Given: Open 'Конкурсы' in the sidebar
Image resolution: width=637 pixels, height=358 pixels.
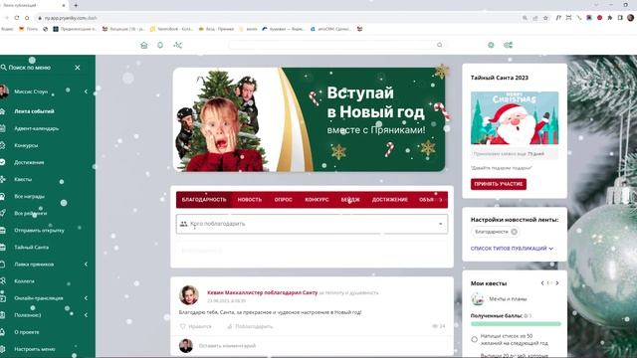Looking at the screenshot, I should pyautogui.click(x=26, y=145).
